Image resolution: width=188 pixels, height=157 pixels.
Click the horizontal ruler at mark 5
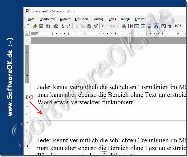115,34
